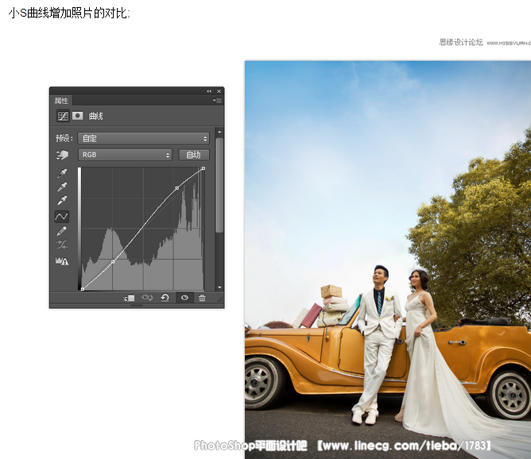
Task: Select the edit points curve tool
Action: click(x=62, y=217)
